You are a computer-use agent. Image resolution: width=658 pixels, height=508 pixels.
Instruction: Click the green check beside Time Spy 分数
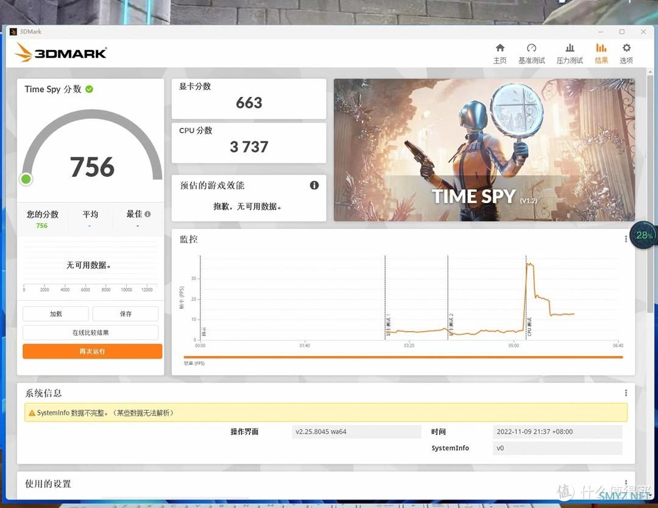click(90, 89)
